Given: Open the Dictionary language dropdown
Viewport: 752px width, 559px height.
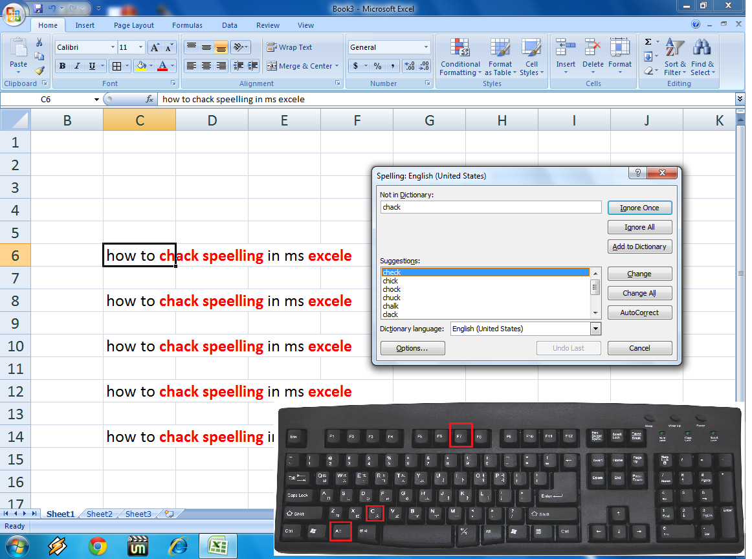Looking at the screenshot, I should [595, 329].
